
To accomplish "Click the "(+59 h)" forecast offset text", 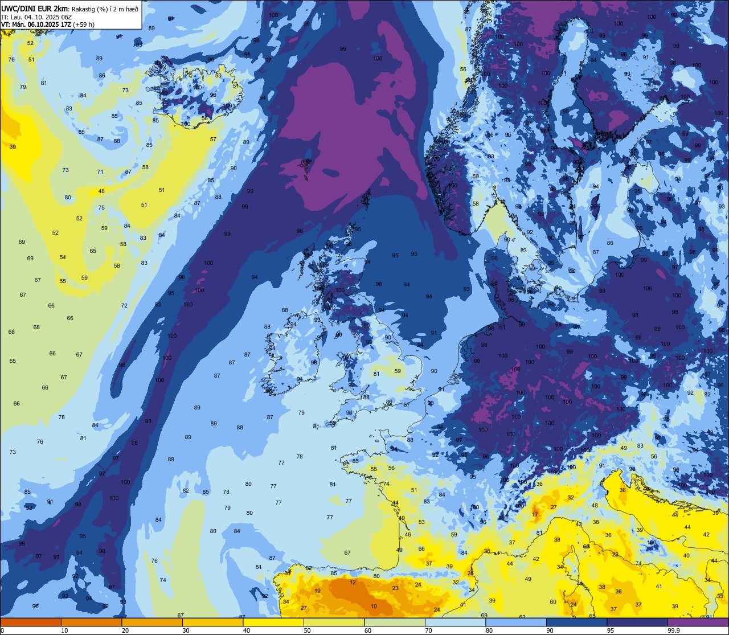I will click(x=83, y=24).
